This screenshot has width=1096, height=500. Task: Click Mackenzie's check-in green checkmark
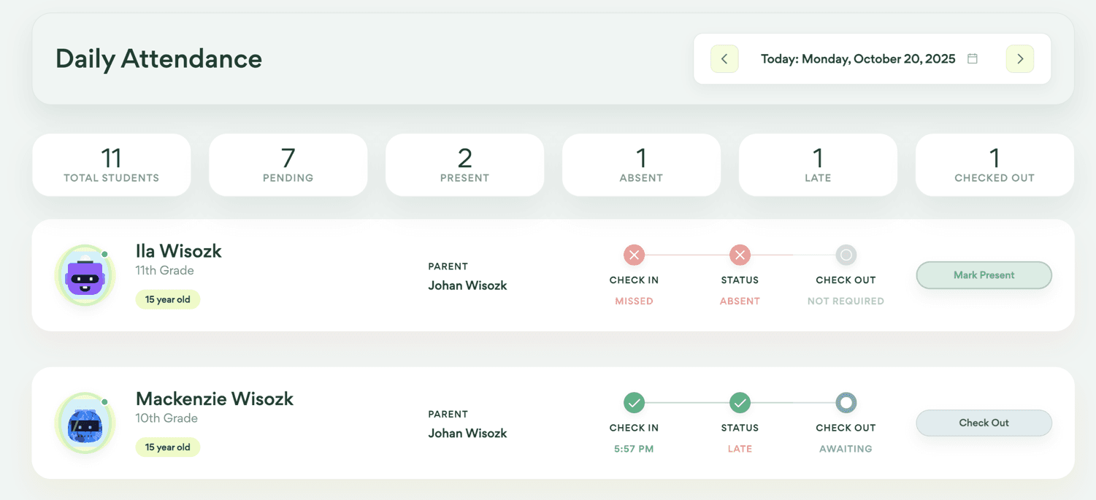(634, 402)
